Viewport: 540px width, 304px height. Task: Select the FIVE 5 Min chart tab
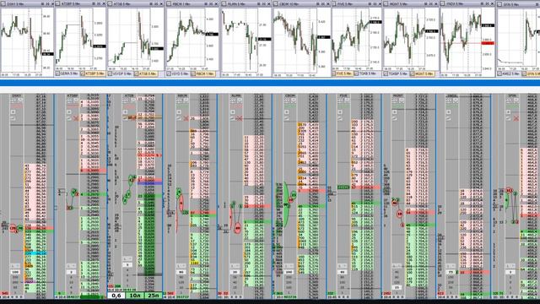343,73
